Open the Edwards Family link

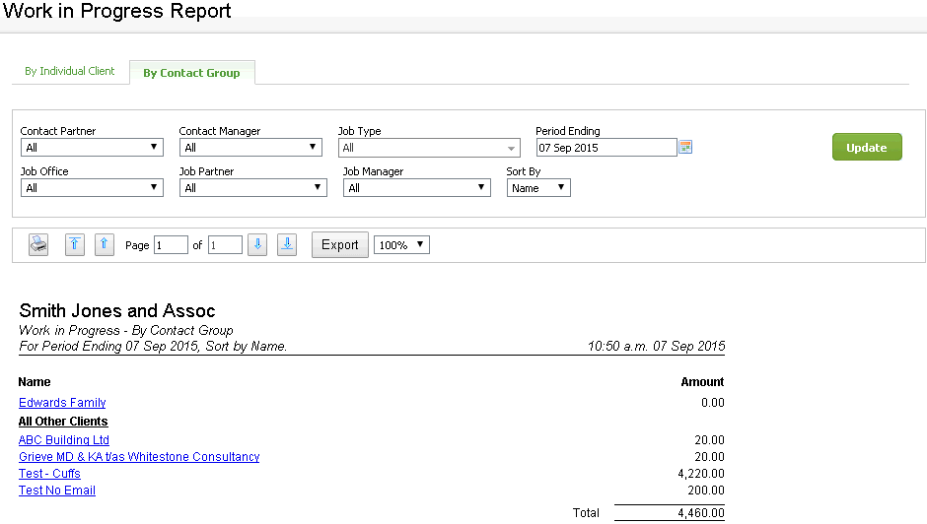click(62, 403)
